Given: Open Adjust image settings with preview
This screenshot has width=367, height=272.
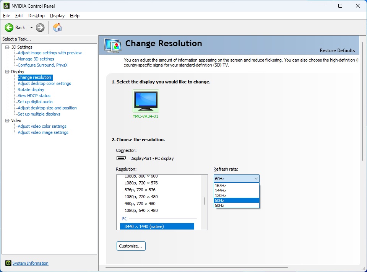Looking at the screenshot, I should point(50,53).
